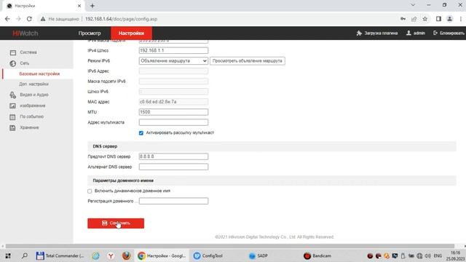
Task: Open a new browser tab
Action: pyautogui.click(x=92, y=6)
